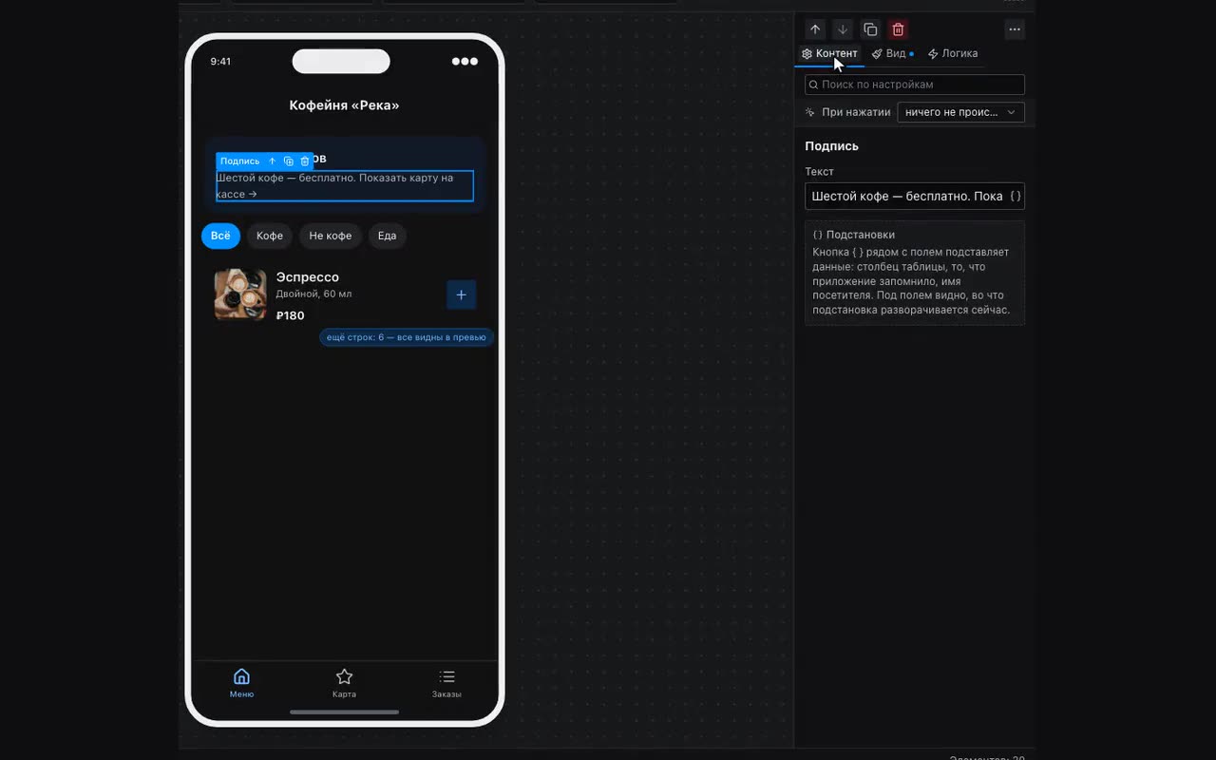Open the Меню tab in phone navigation
This screenshot has width=1216, height=760.
pyautogui.click(x=241, y=683)
